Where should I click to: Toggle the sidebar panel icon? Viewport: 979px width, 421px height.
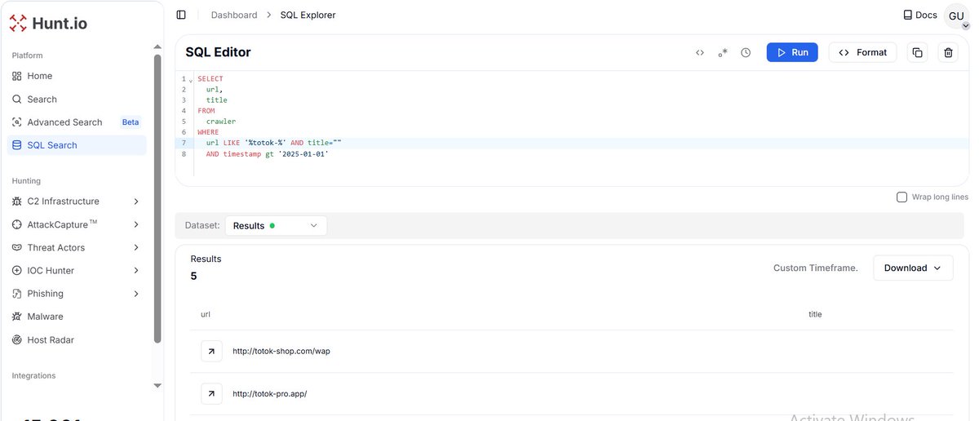tap(181, 15)
